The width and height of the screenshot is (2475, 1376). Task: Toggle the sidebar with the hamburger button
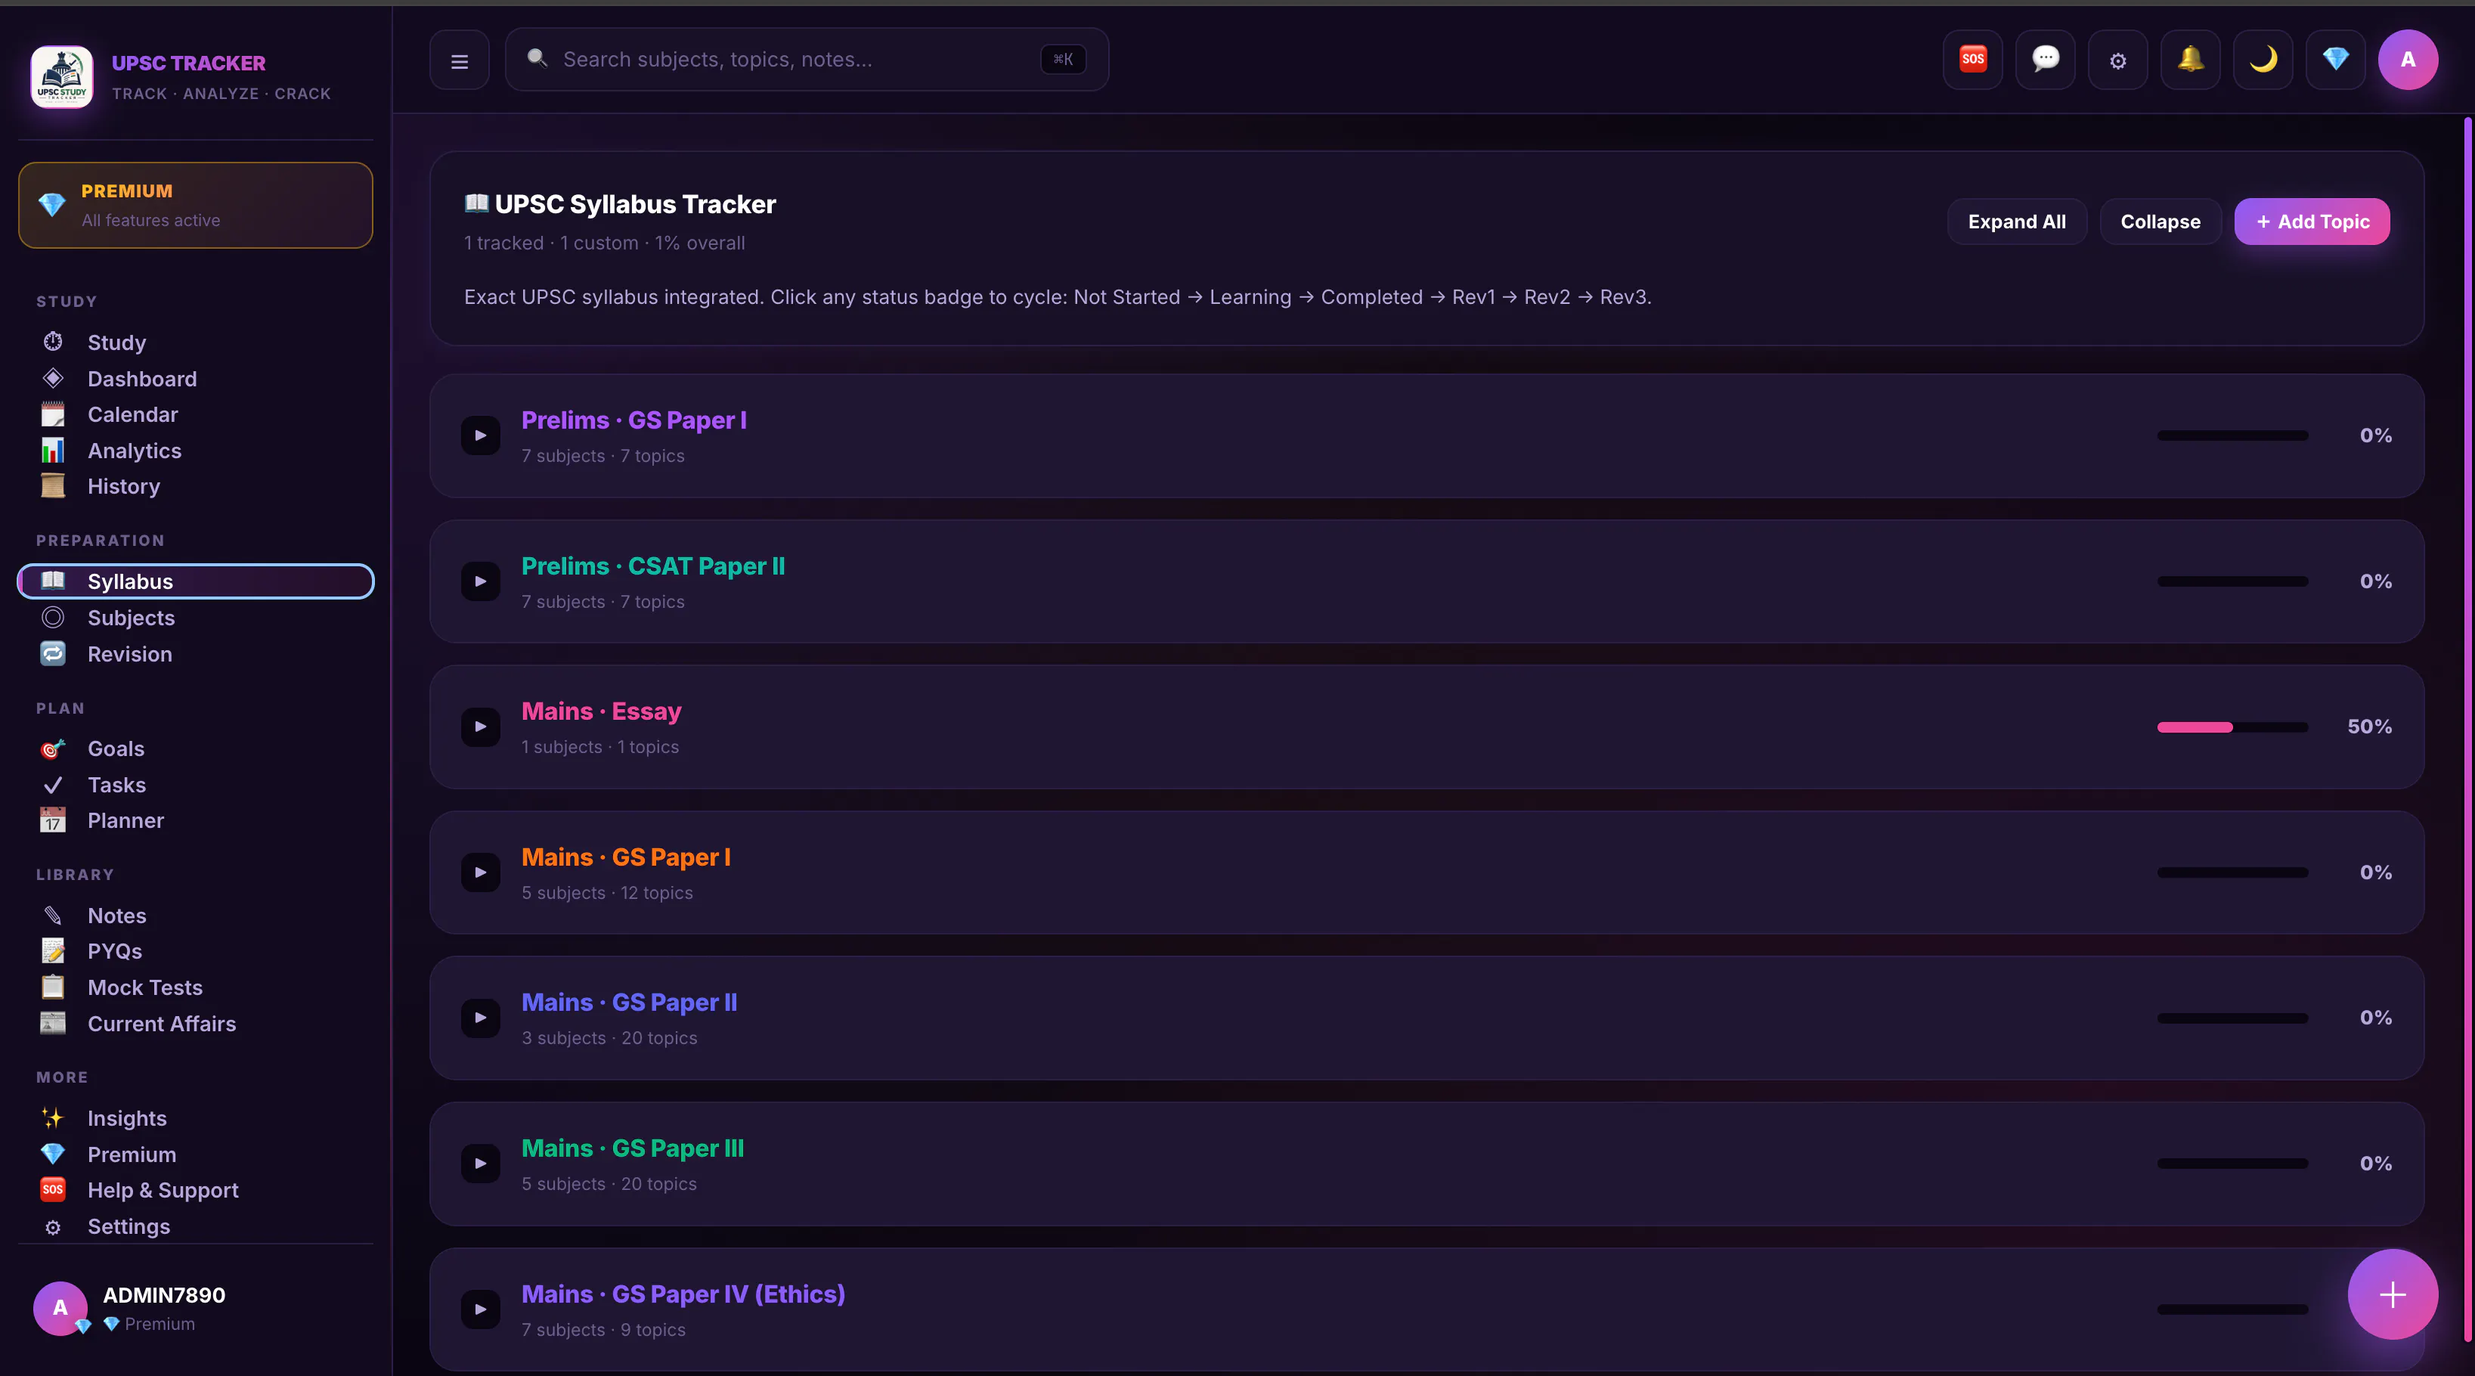point(460,60)
